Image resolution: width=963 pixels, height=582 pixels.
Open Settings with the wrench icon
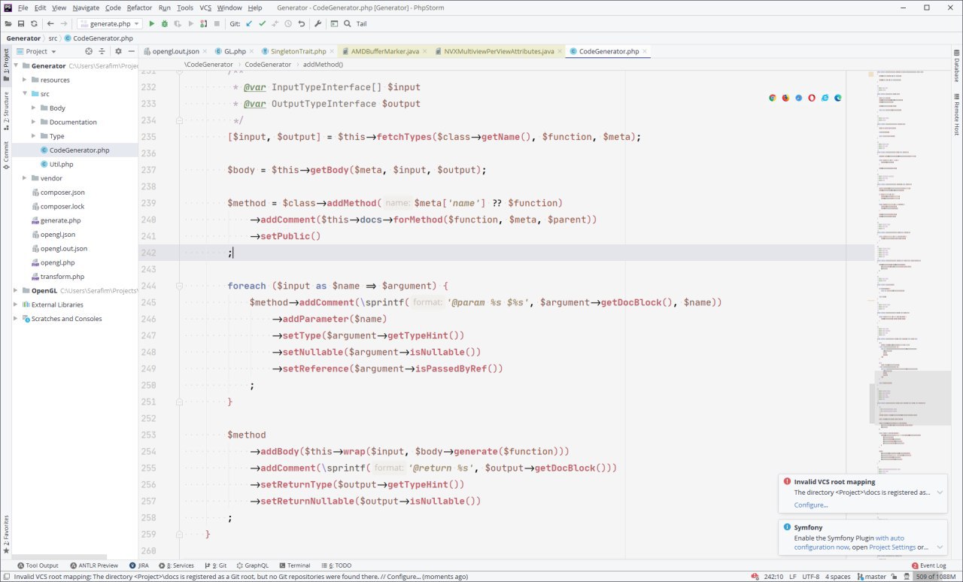(x=317, y=23)
